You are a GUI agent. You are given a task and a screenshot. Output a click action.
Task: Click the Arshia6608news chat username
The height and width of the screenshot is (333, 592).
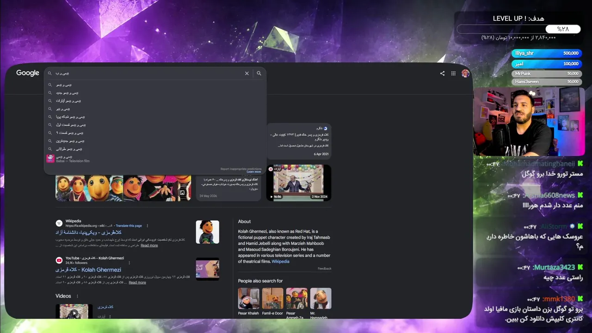click(x=549, y=196)
